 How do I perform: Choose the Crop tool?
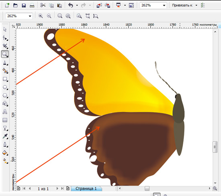click(x=5, y=46)
